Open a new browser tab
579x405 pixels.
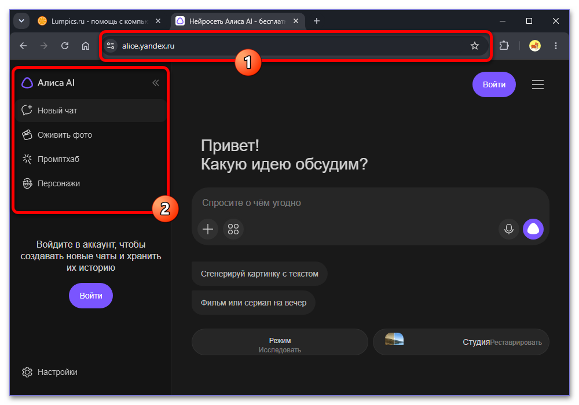pyautogui.click(x=317, y=21)
